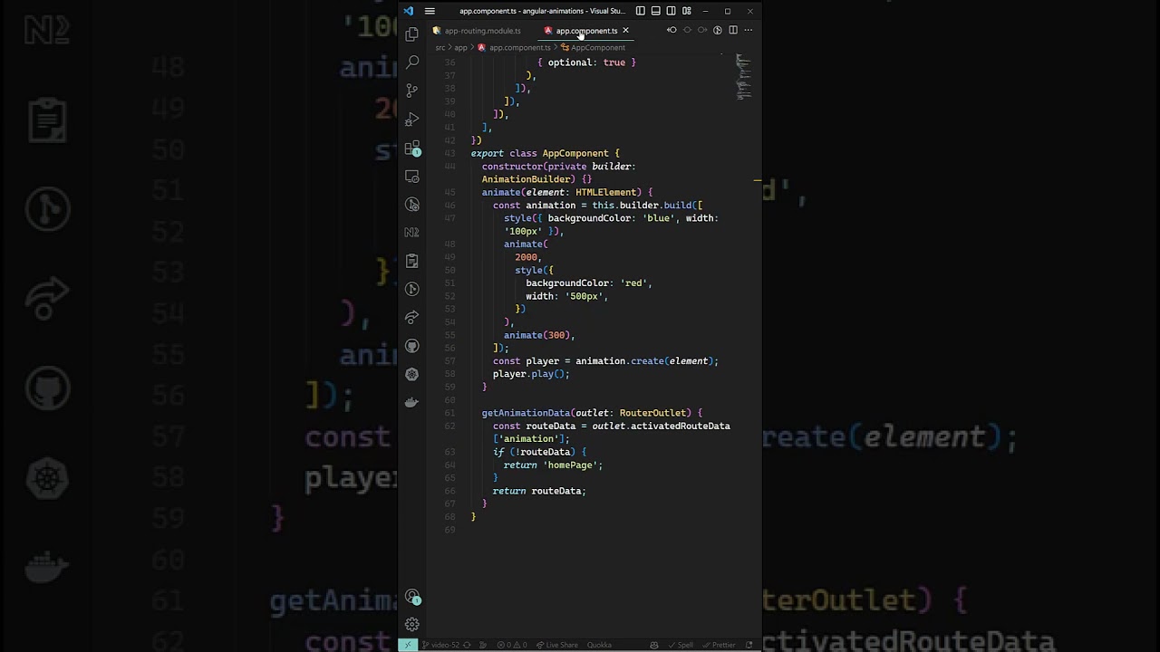The height and width of the screenshot is (652, 1160).
Task: Click the video-52 branch in status bar
Action: [440, 645]
